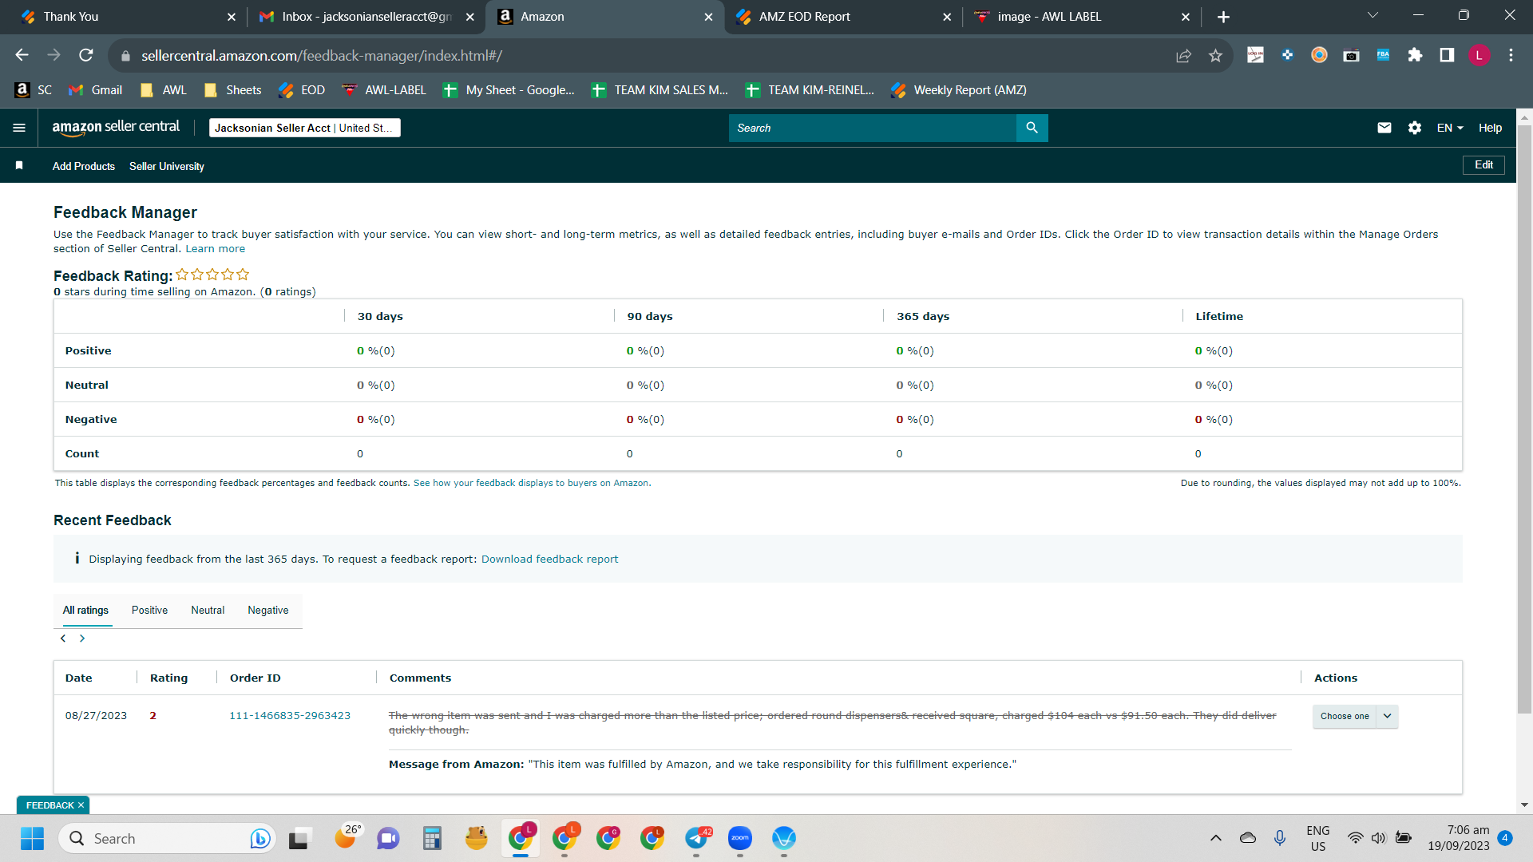Click the search magnifier button
The image size is (1533, 862).
pyautogui.click(x=1032, y=128)
